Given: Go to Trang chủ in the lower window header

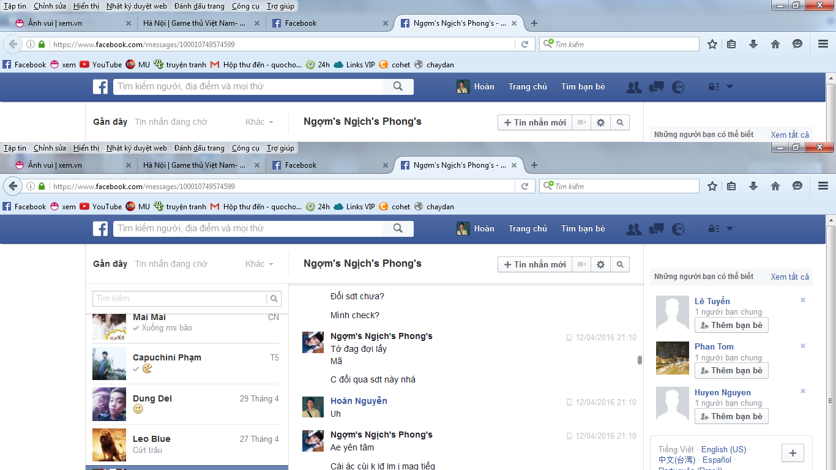Looking at the screenshot, I should 528,228.
